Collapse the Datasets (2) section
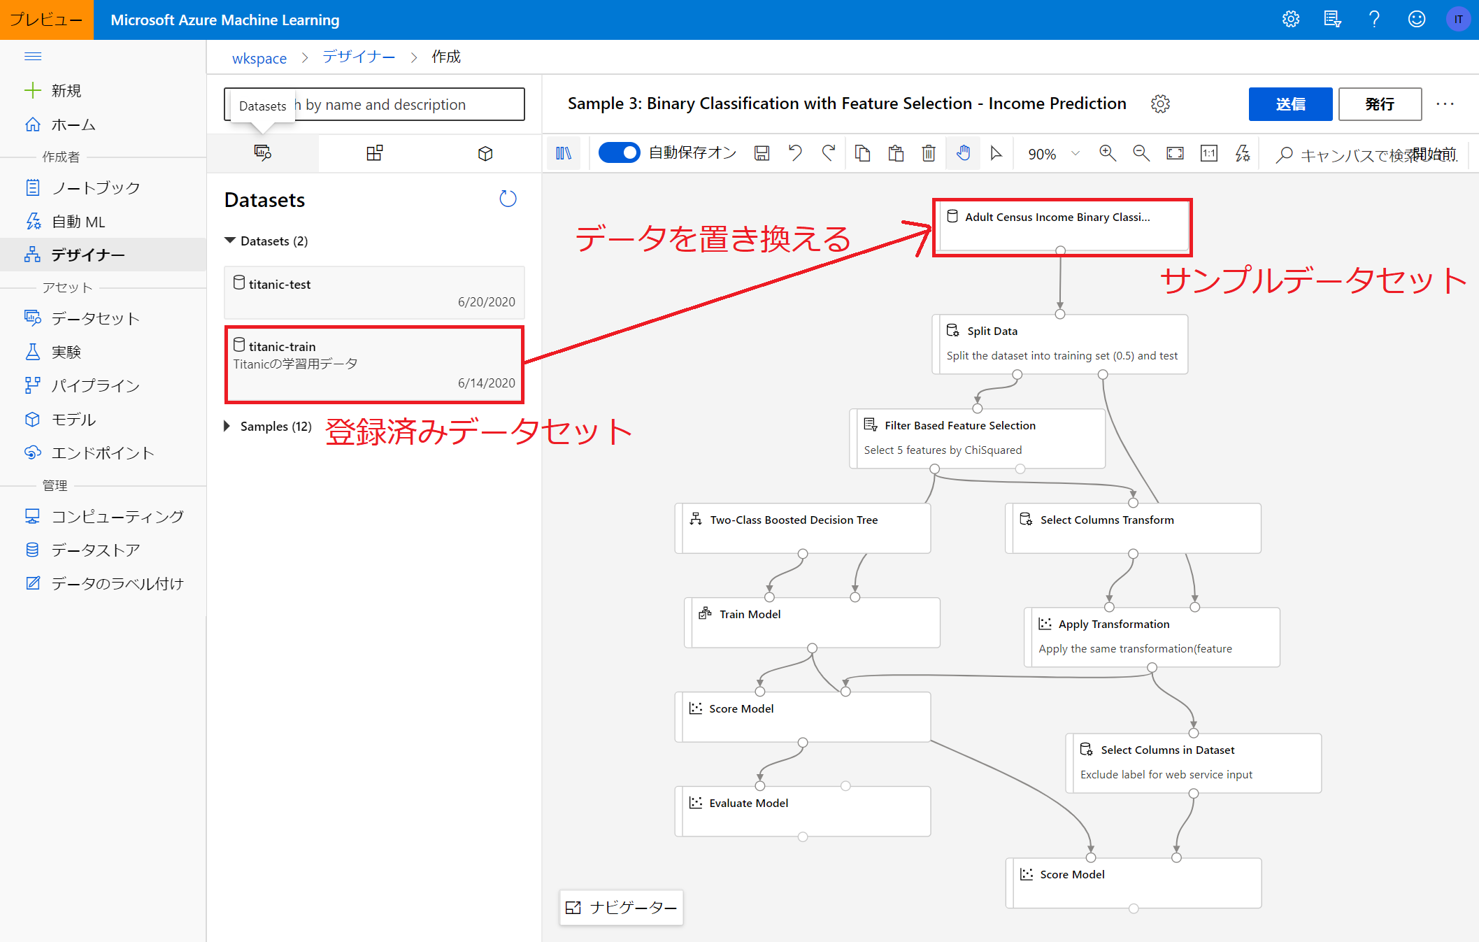This screenshot has width=1479, height=942. click(231, 241)
